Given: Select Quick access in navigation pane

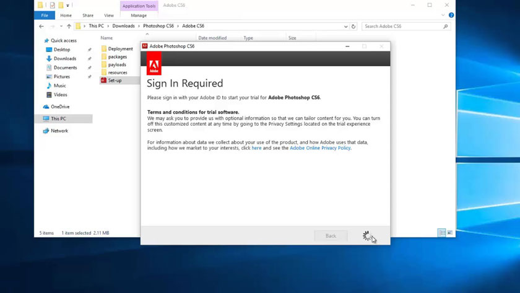Looking at the screenshot, I should click(63, 40).
